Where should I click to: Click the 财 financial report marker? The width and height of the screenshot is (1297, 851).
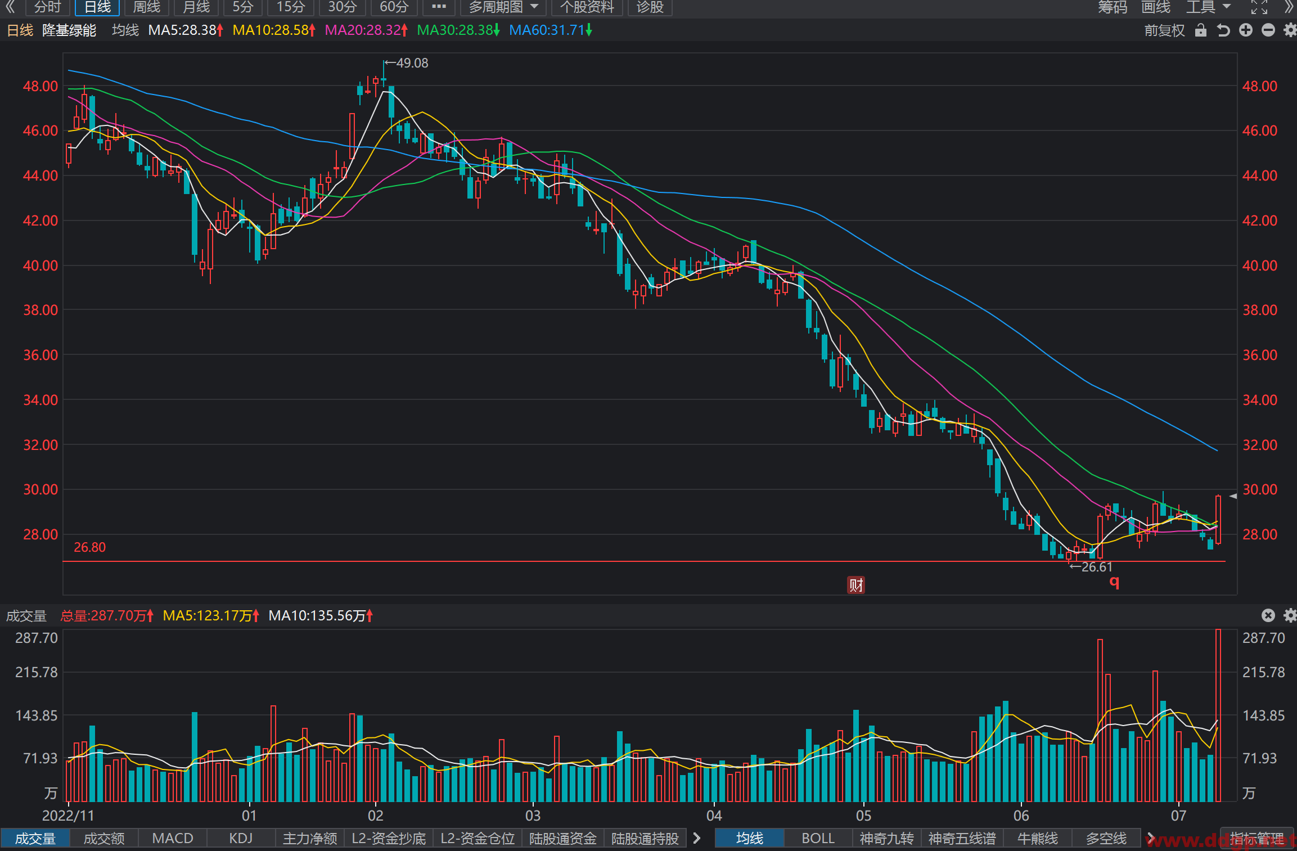(856, 585)
